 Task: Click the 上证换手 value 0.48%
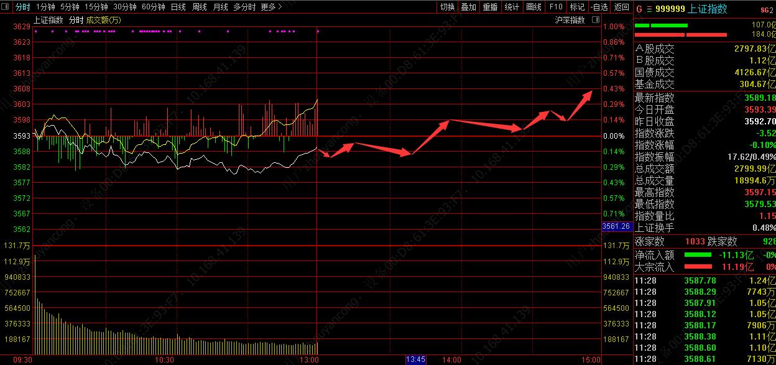pyautogui.click(x=763, y=228)
